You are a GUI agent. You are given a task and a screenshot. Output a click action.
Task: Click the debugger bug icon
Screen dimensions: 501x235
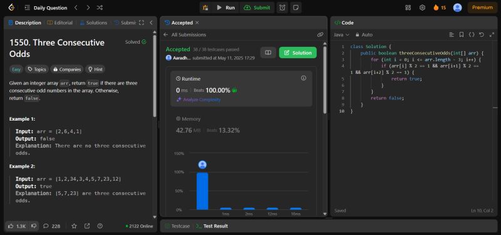pyautogui.click(x=206, y=7)
